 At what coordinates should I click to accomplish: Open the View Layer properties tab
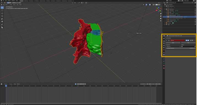pos(164,45)
